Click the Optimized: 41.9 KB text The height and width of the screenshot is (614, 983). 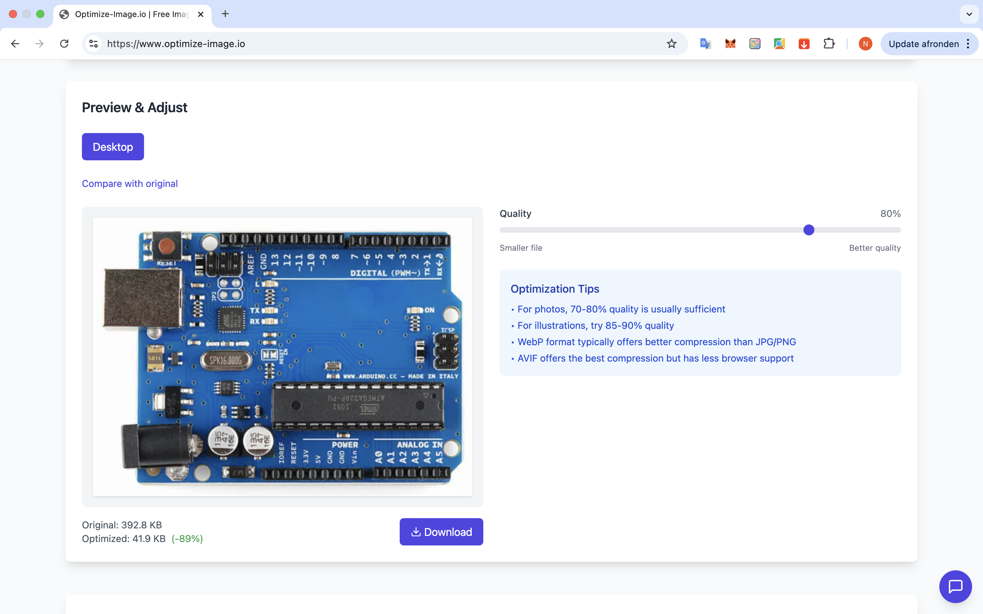pyautogui.click(x=124, y=539)
